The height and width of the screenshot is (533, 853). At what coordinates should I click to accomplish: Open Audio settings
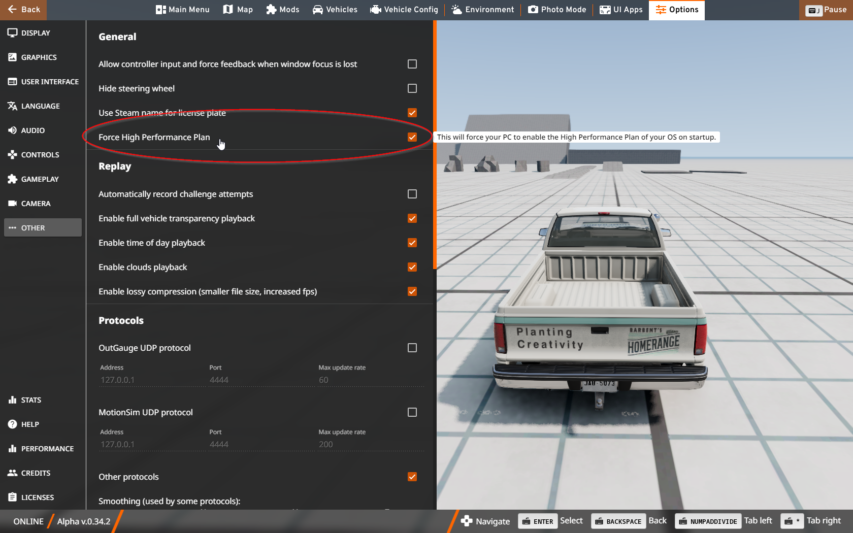pyautogui.click(x=43, y=130)
